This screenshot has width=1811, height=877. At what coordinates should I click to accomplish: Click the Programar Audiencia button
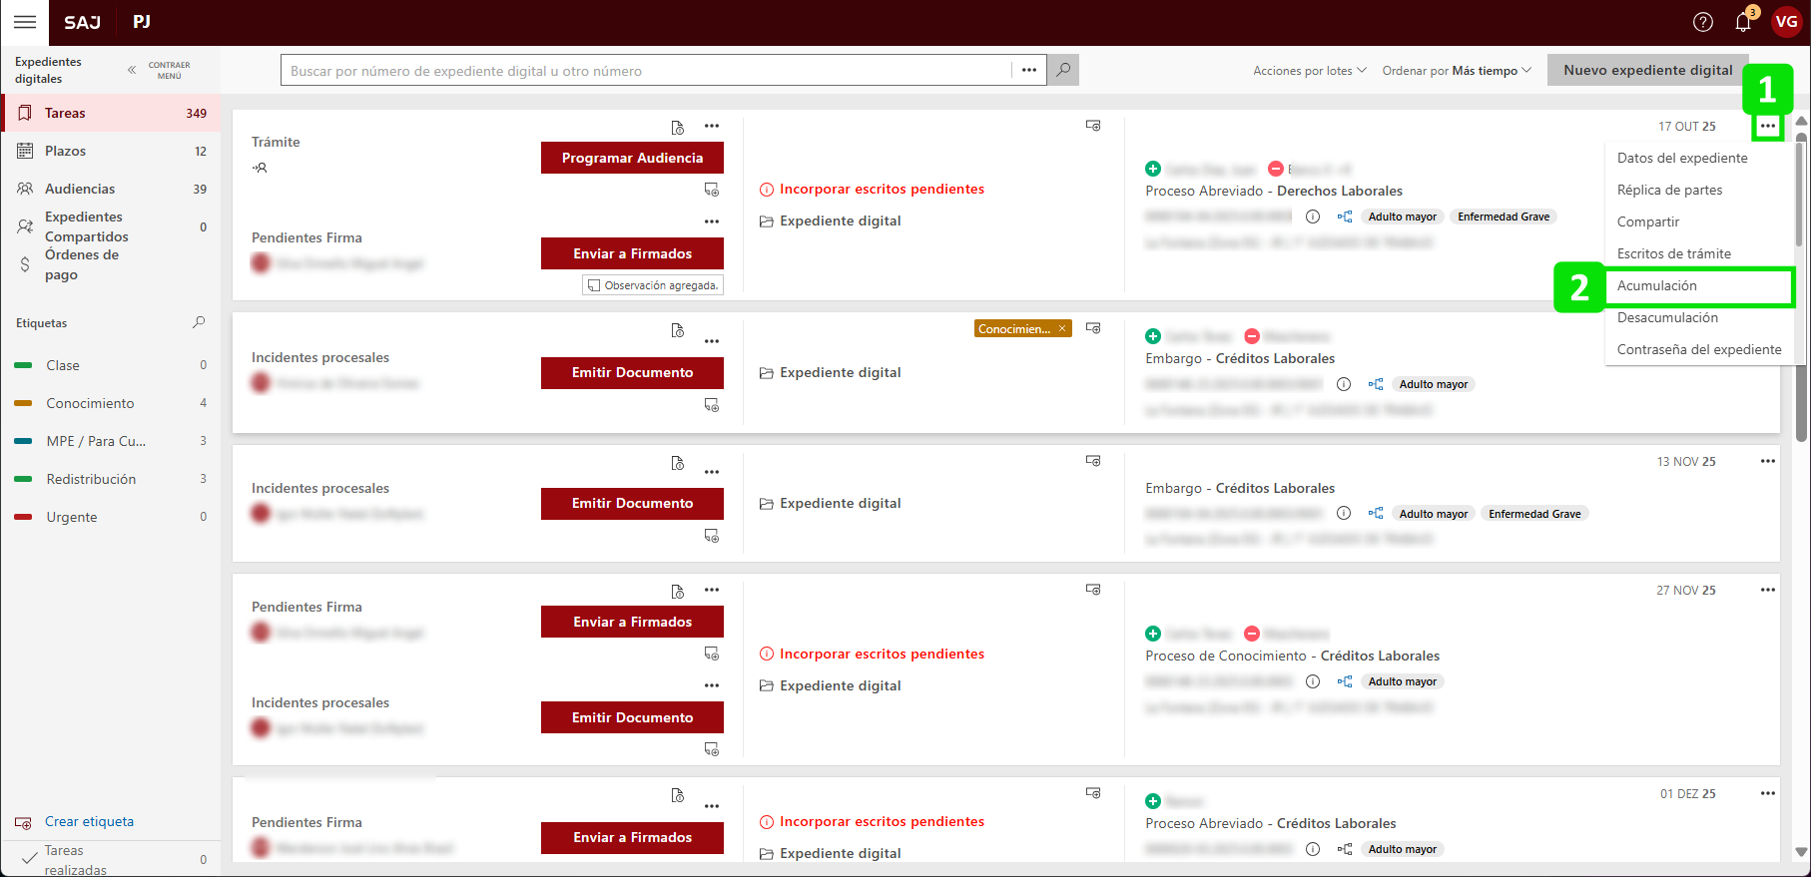click(x=632, y=158)
